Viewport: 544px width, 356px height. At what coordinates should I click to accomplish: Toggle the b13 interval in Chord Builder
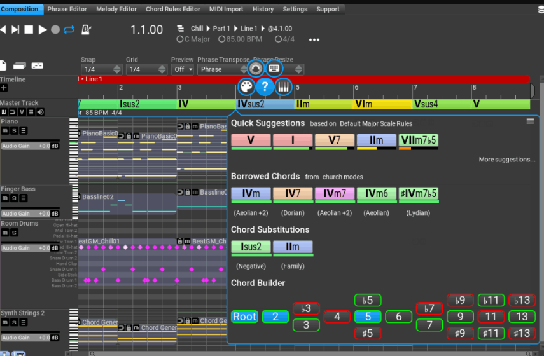[522, 300]
